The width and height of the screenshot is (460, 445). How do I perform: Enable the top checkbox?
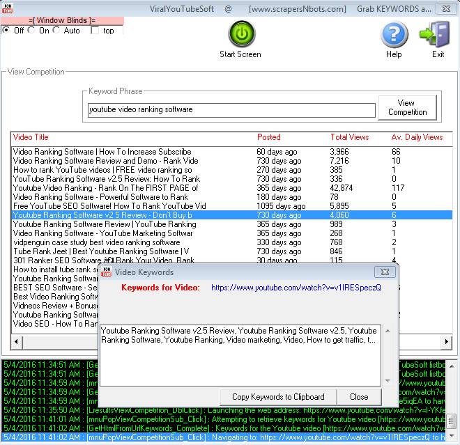[x=95, y=30]
